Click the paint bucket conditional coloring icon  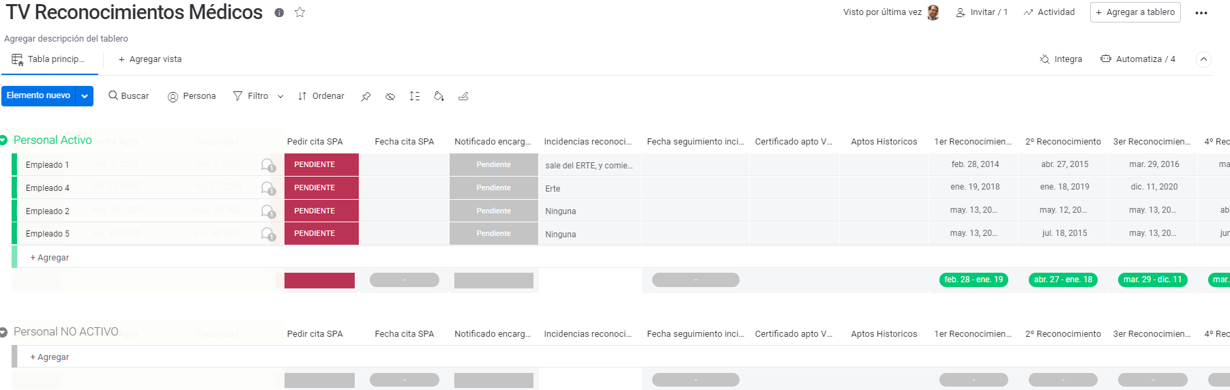(439, 97)
